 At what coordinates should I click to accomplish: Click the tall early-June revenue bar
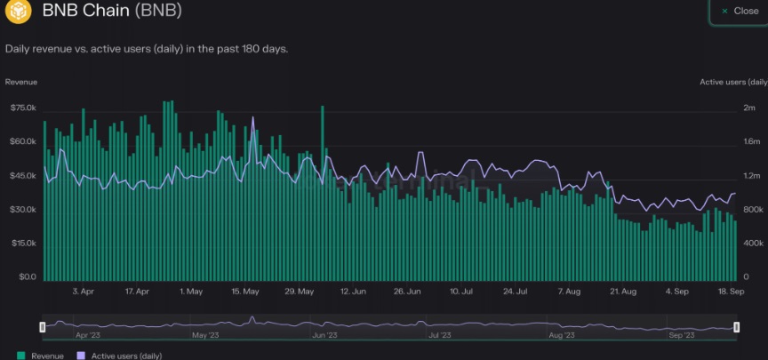click(x=323, y=193)
